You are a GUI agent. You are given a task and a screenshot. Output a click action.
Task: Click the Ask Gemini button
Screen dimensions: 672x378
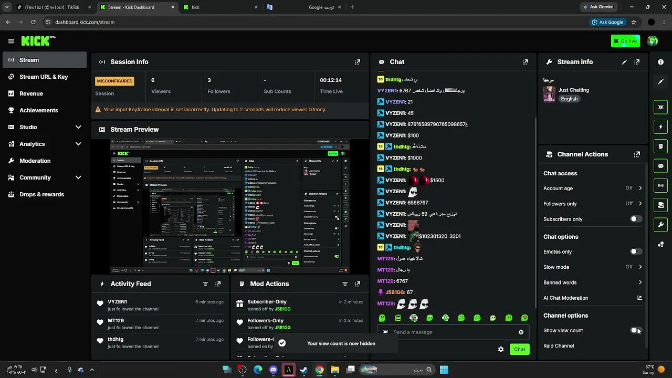coord(597,7)
